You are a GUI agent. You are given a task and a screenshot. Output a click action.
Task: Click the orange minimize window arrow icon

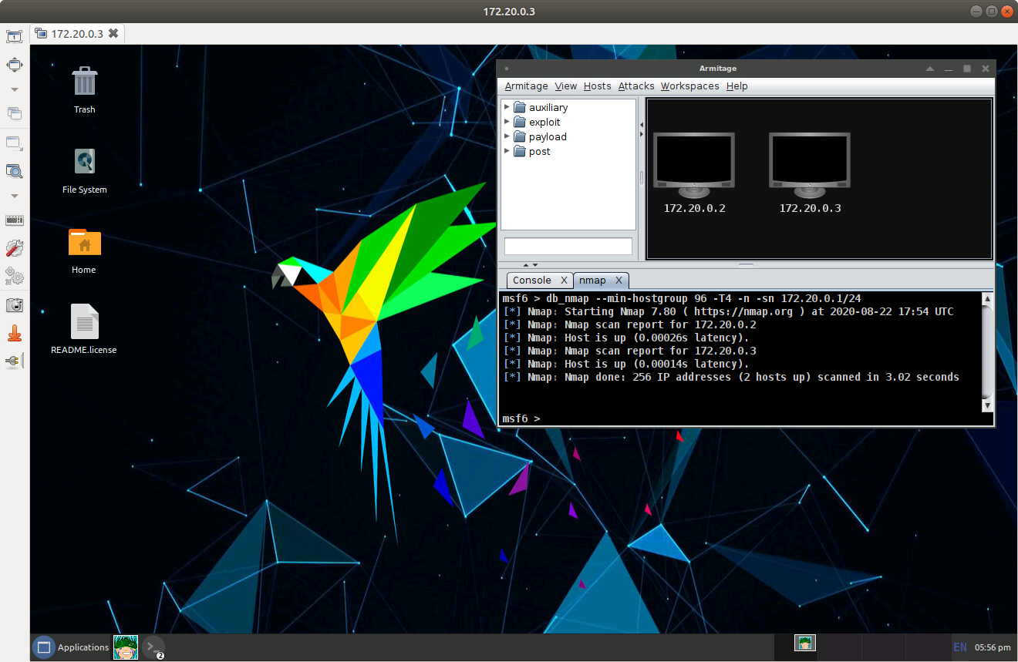(14, 334)
